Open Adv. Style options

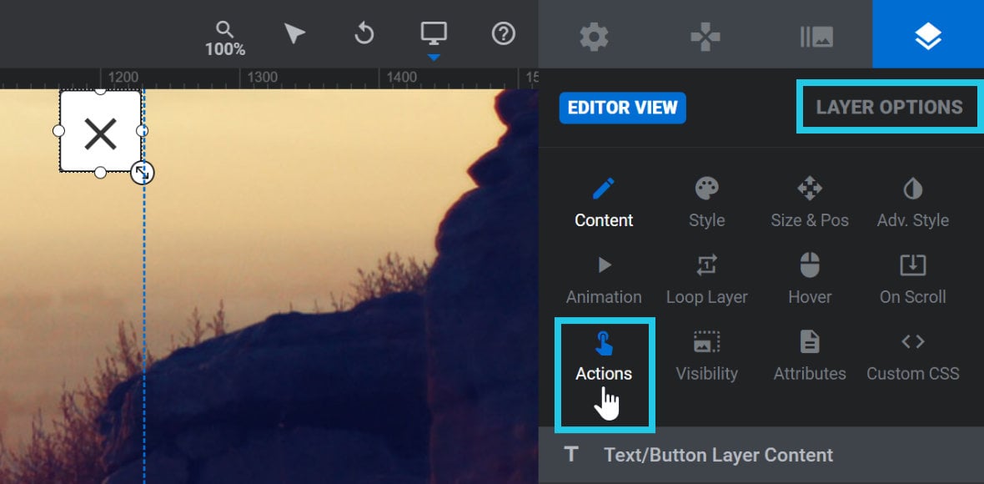[x=912, y=203]
